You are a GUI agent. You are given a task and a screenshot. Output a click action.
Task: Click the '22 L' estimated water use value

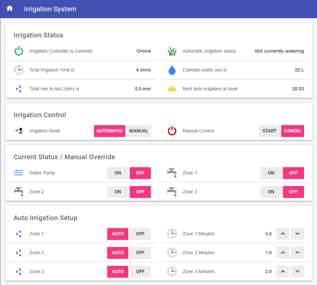click(299, 70)
